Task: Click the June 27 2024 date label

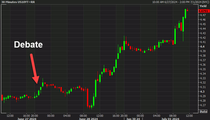Action: (x=27, y=119)
